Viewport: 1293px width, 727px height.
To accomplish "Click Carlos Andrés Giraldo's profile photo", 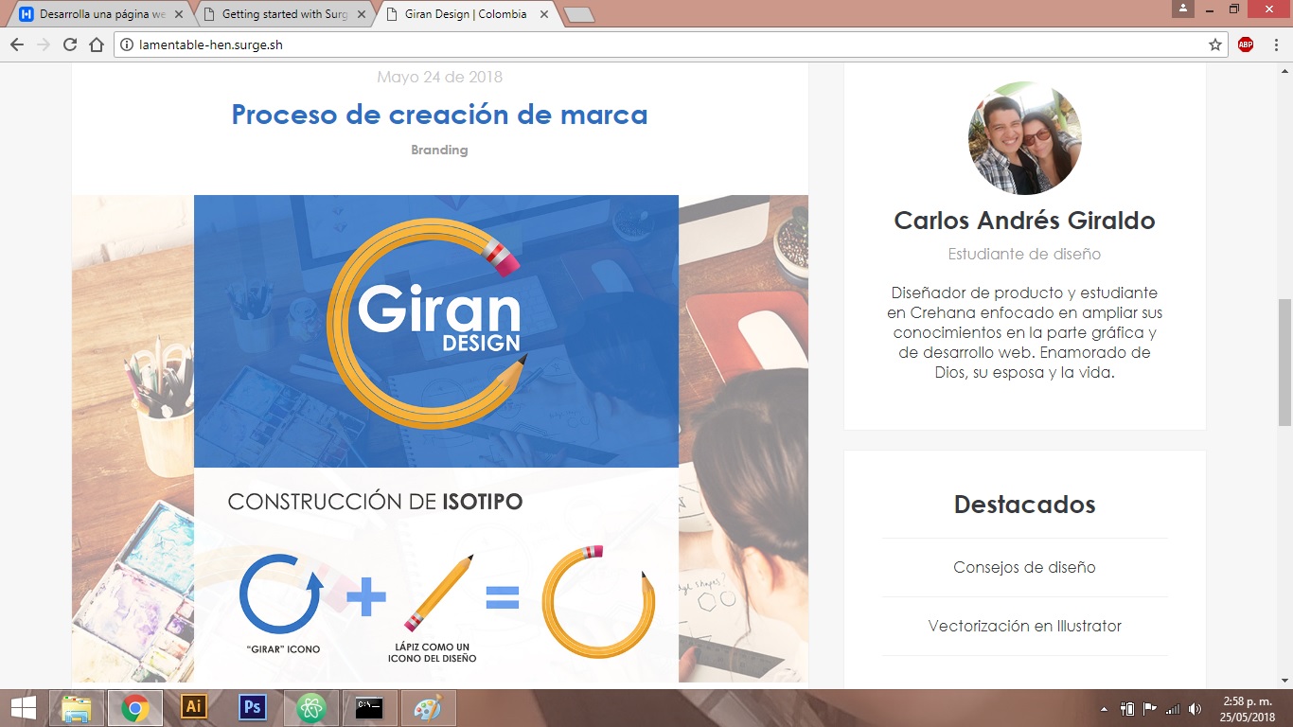I will pos(1024,138).
